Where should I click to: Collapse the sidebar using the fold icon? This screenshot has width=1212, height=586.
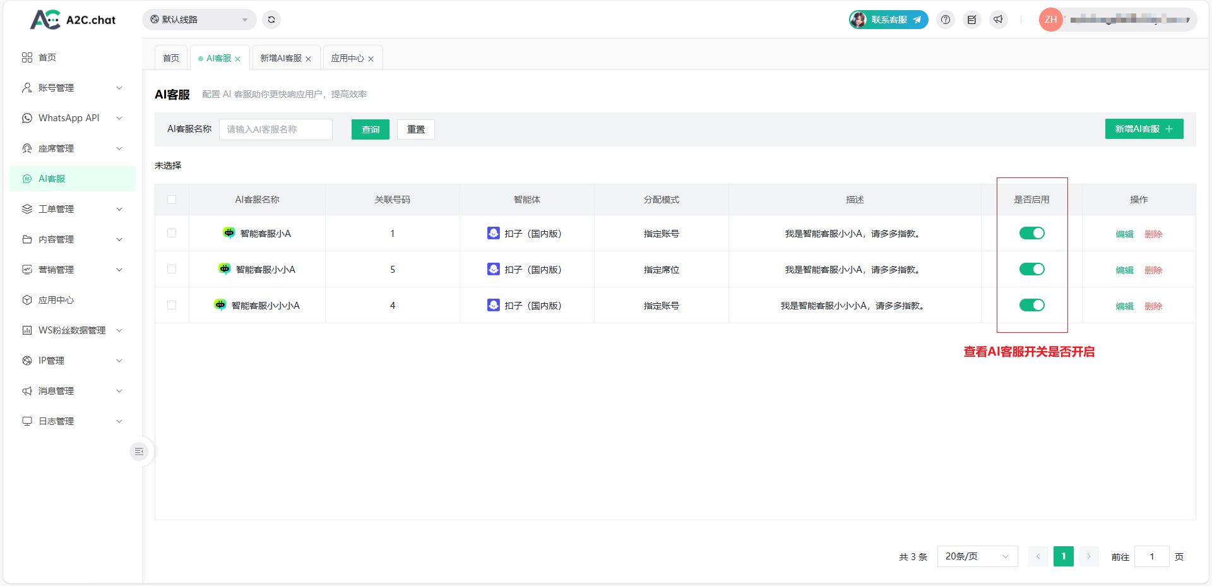tap(139, 451)
